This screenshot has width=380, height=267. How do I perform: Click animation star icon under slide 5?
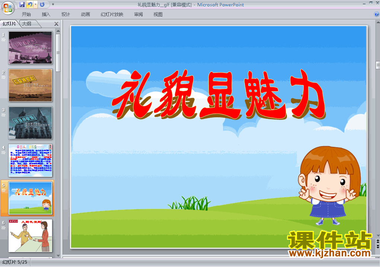click(3, 190)
